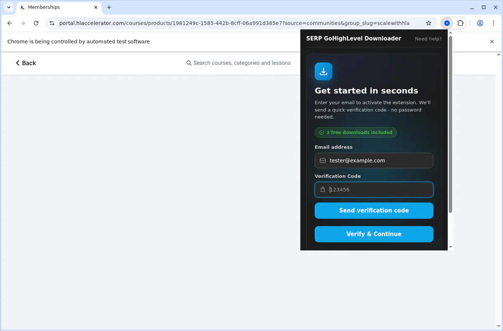503x331 pixels.
Task: Click the blue download icon in the popup
Action: click(x=324, y=72)
